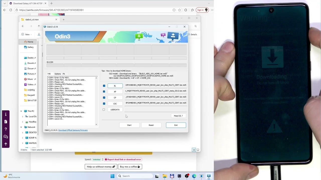Expand the MATEUS network computer node
Screen dimensions: 321x180
tap(22, 143)
